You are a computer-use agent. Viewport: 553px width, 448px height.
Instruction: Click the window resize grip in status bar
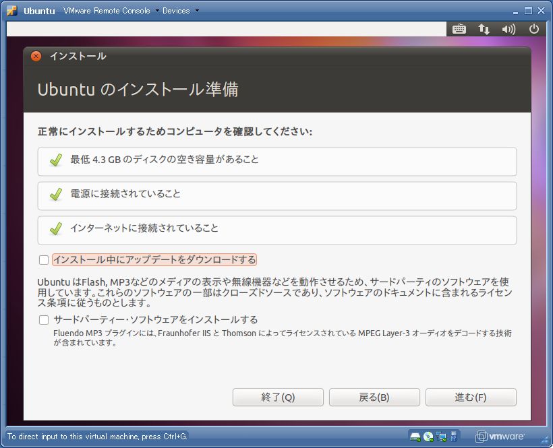pyautogui.click(x=545, y=440)
